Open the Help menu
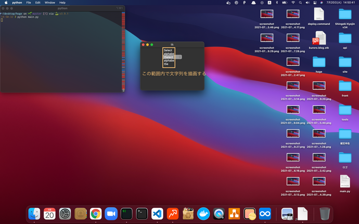Screen dimensions: 359x224 (62, 3)
